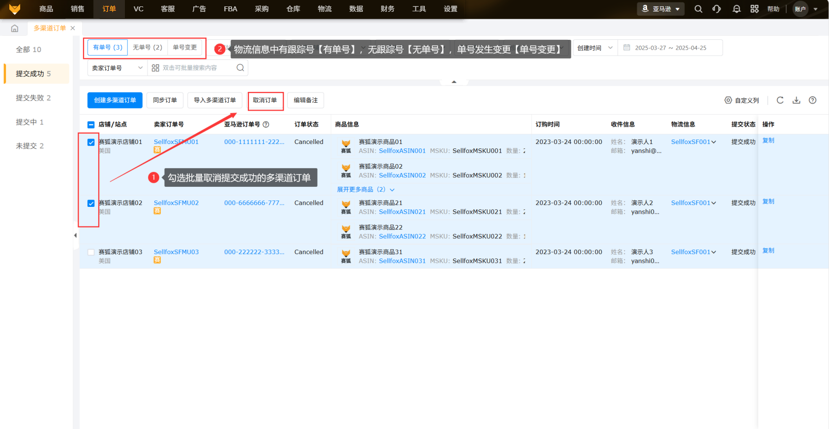Open the 财务 top menu

387,9
